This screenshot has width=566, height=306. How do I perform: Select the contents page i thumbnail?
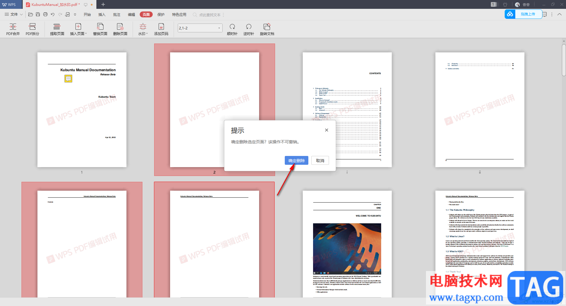pyautogui.click(x=347, y=110)
